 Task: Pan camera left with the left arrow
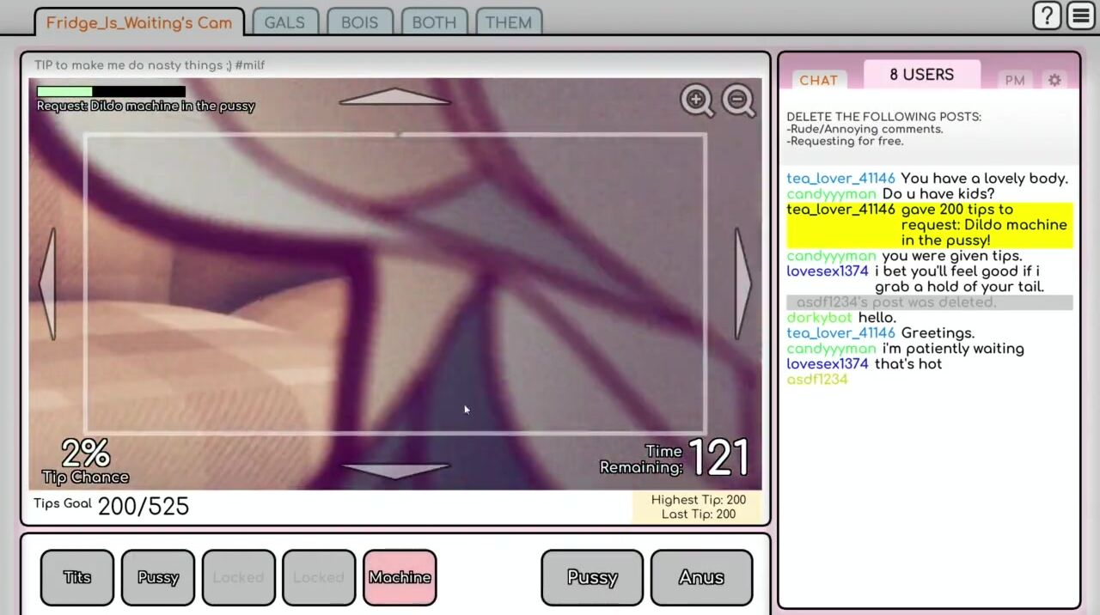pyautogui.click(x=48, y=283)
